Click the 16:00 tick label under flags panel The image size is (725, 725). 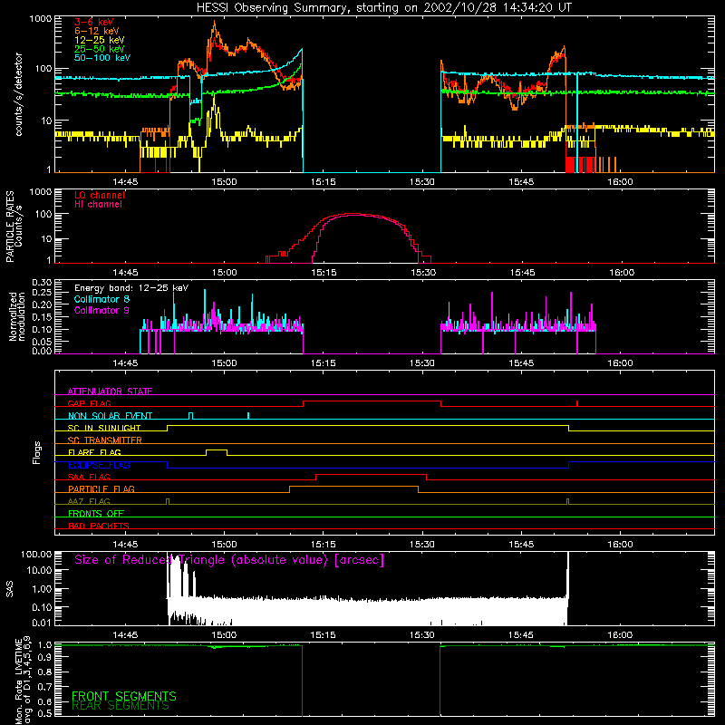click(x=620, y=545)
